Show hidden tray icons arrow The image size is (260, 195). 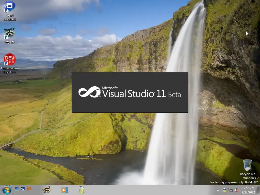(218, 190)
